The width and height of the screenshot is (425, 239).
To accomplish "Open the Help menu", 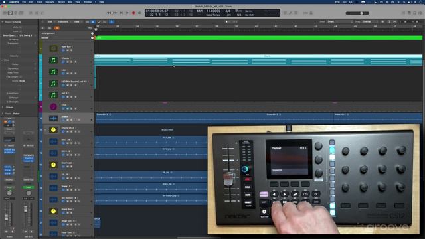I will 102,2.
